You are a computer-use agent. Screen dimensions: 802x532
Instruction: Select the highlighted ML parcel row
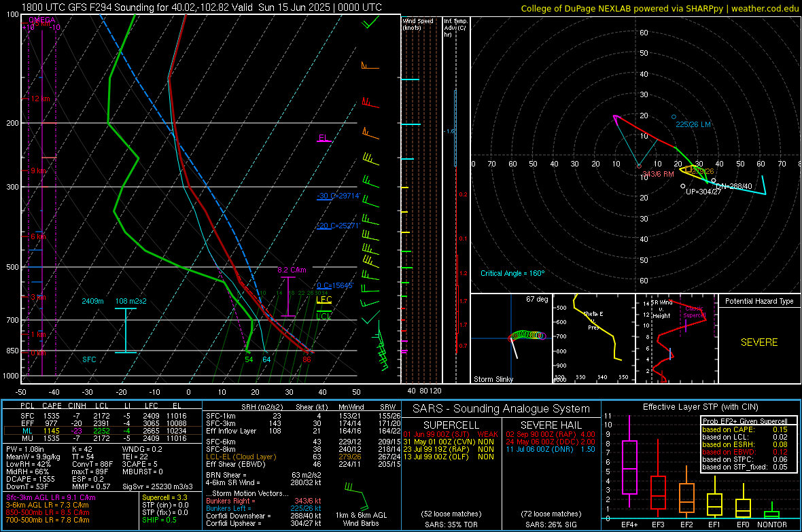pyautogui.click(x=103, y=431)
